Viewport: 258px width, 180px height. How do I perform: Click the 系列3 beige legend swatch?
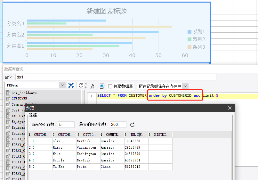pos(189,47)
